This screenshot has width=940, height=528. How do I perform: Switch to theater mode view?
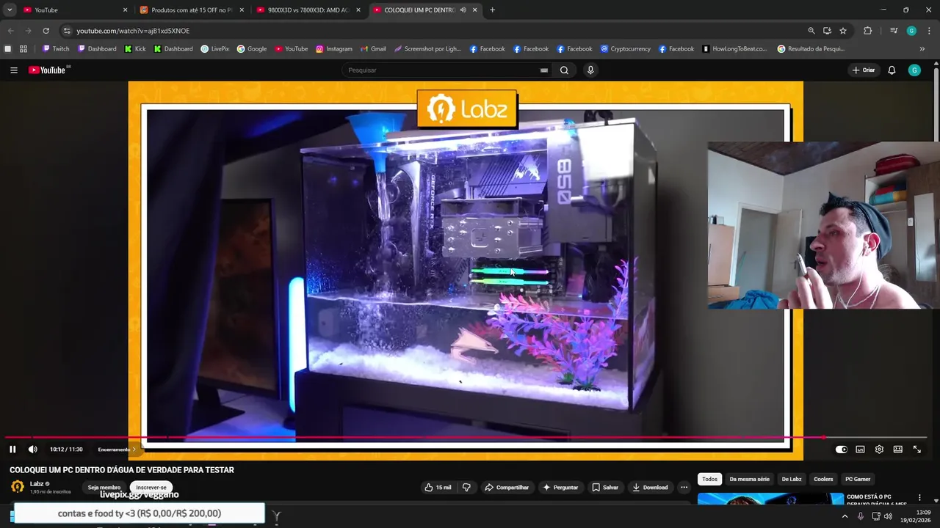[897, 450]
